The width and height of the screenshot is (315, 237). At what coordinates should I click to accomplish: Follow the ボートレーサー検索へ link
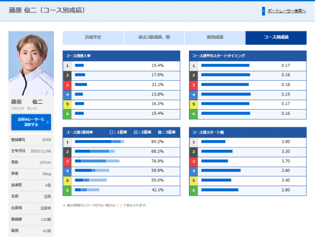click(287, 11)
